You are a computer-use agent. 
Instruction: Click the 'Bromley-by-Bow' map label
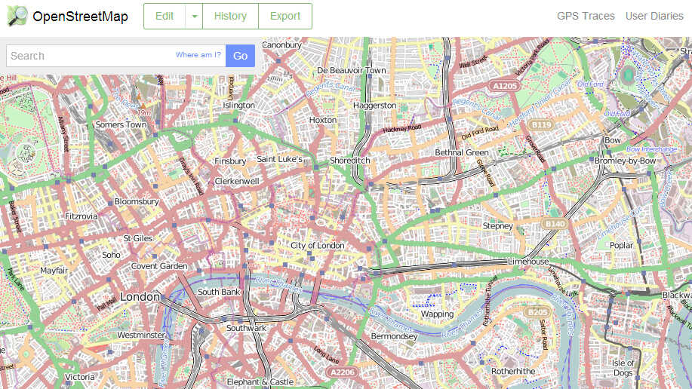pos(625,161)
